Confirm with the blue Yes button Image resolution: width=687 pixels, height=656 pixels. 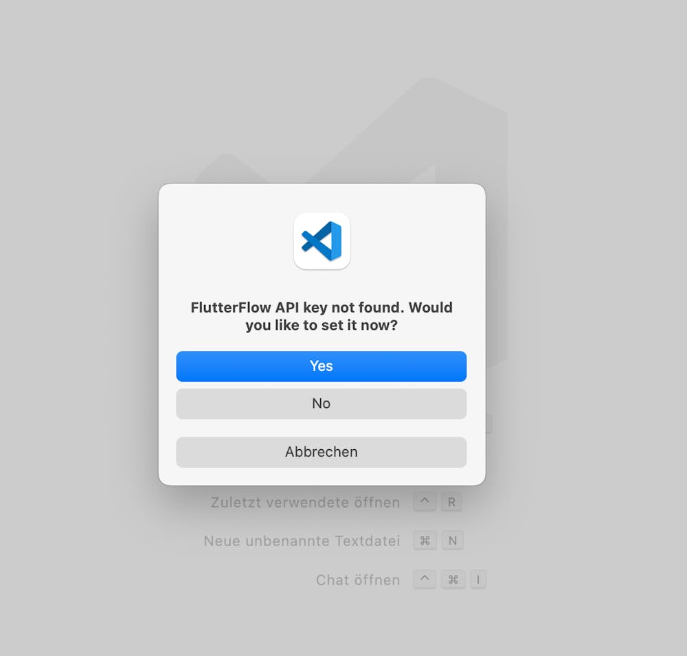pos(321,366)
